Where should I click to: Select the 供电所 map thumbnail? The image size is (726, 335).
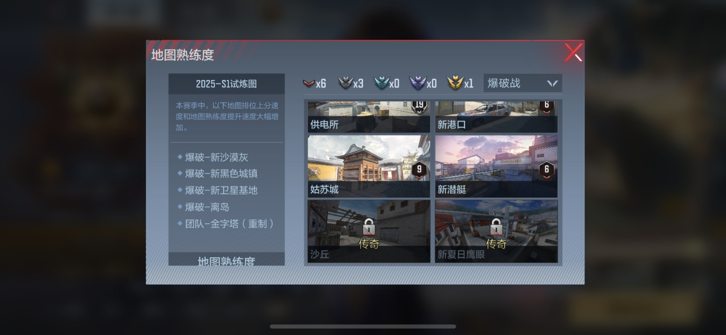click(369, 117)
